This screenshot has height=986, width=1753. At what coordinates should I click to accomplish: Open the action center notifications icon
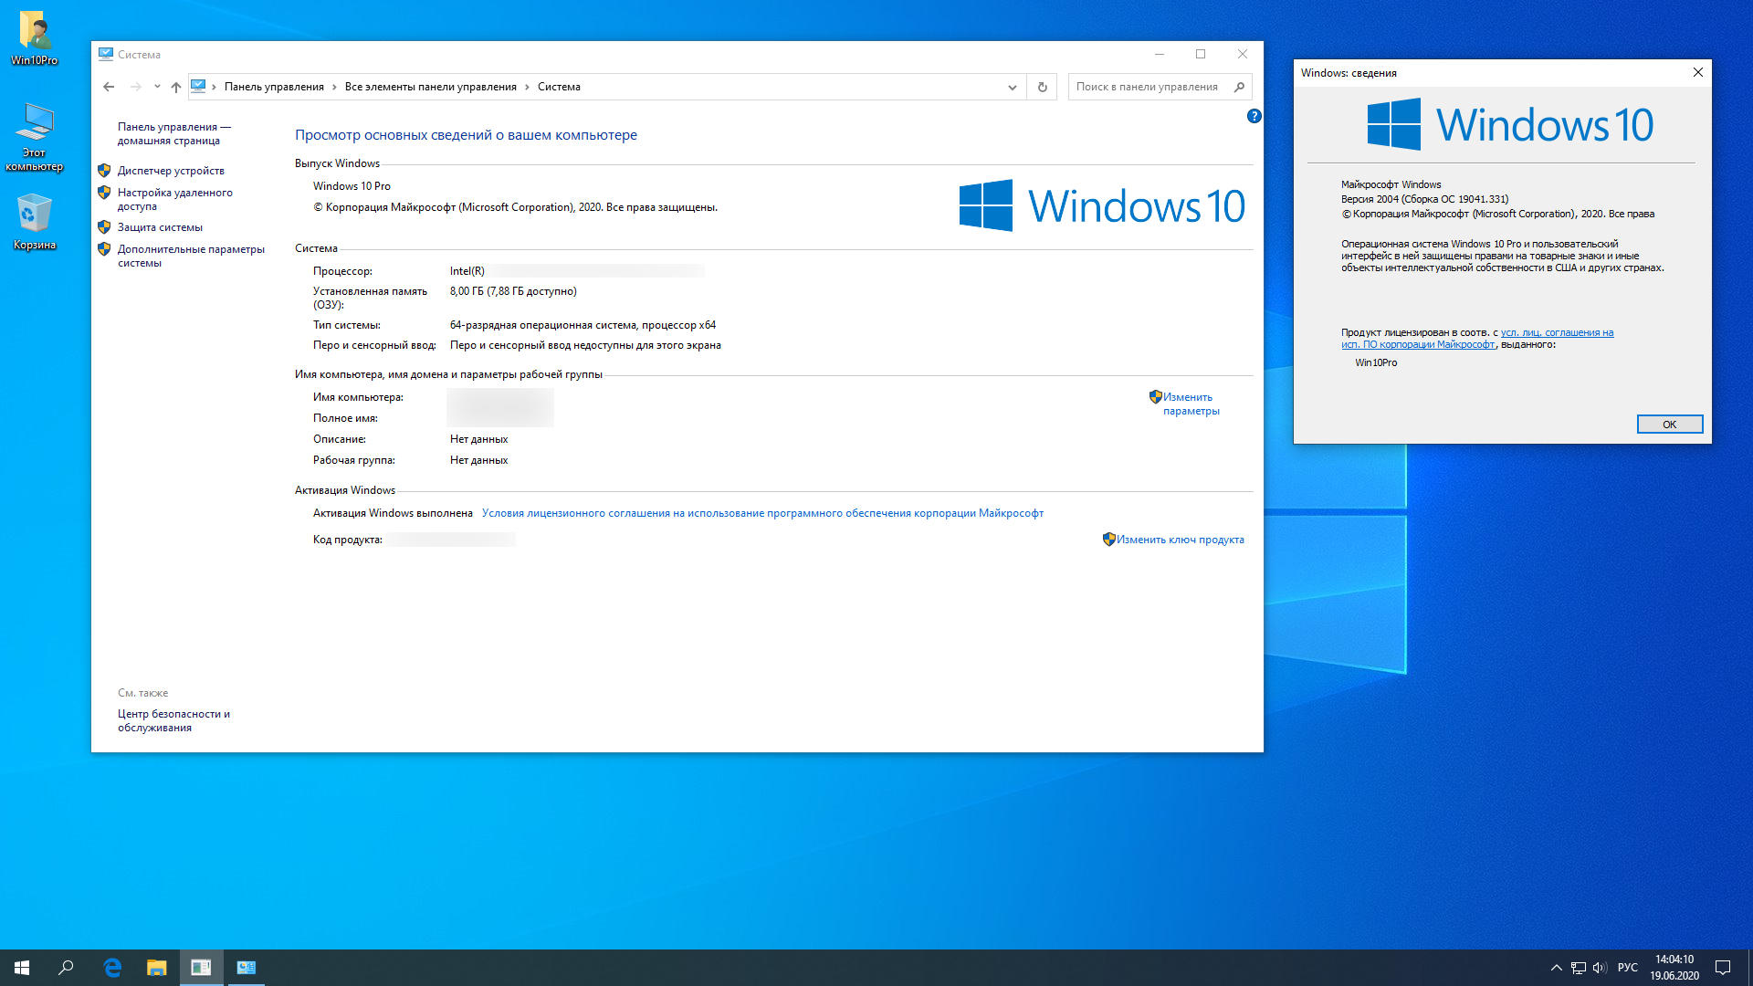[x=1723, y=968]
